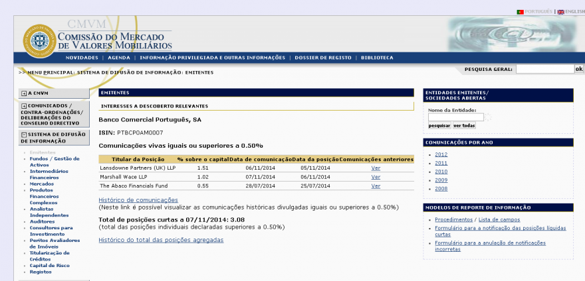
Task: Click the ok search button
Action: (x=579, y=69)
